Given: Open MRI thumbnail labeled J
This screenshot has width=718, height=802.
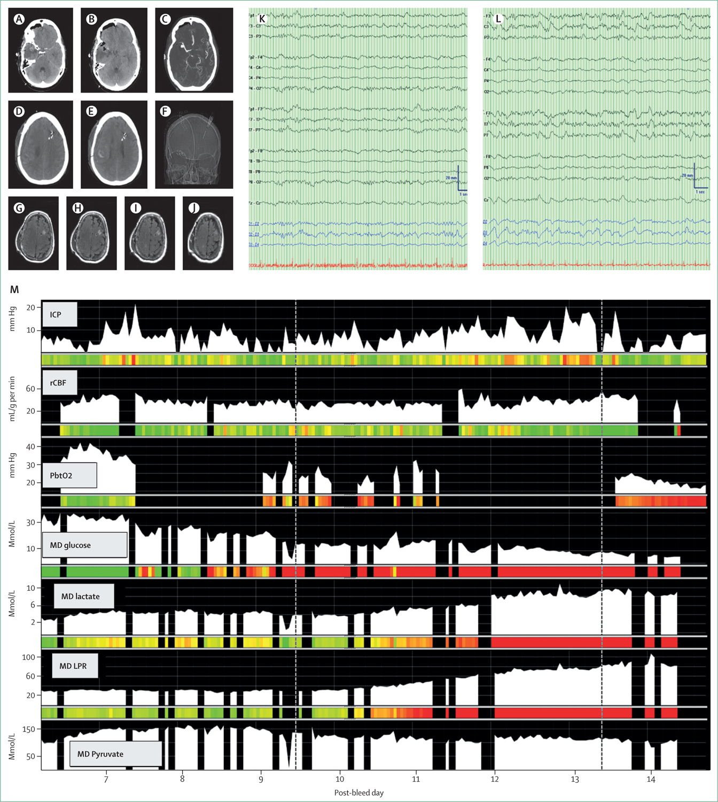Looking at the screenshot, I should [x=208, y=233].
